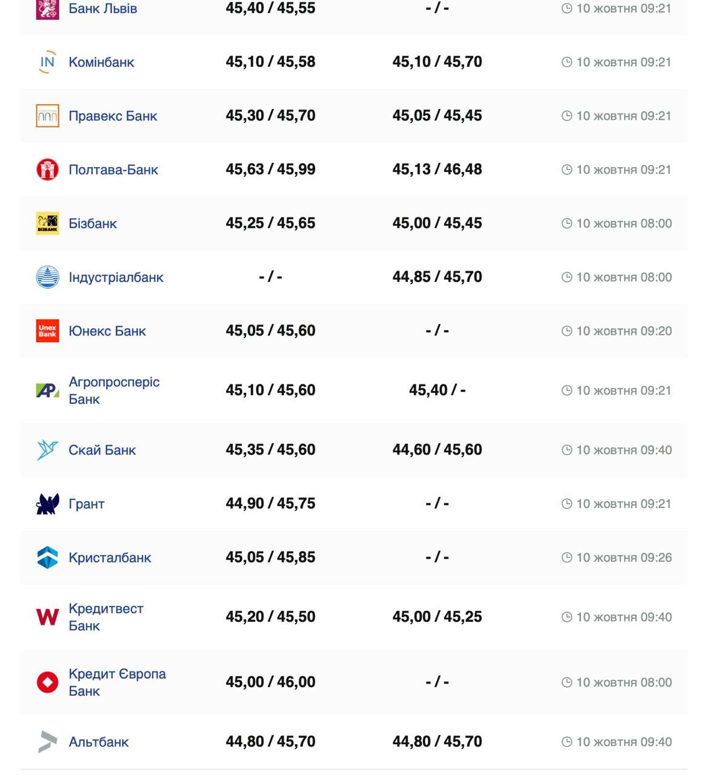Click Полтава-Банк rate 45,63 / 45,99
Screen dimensions: 703x775
[270, 170]
